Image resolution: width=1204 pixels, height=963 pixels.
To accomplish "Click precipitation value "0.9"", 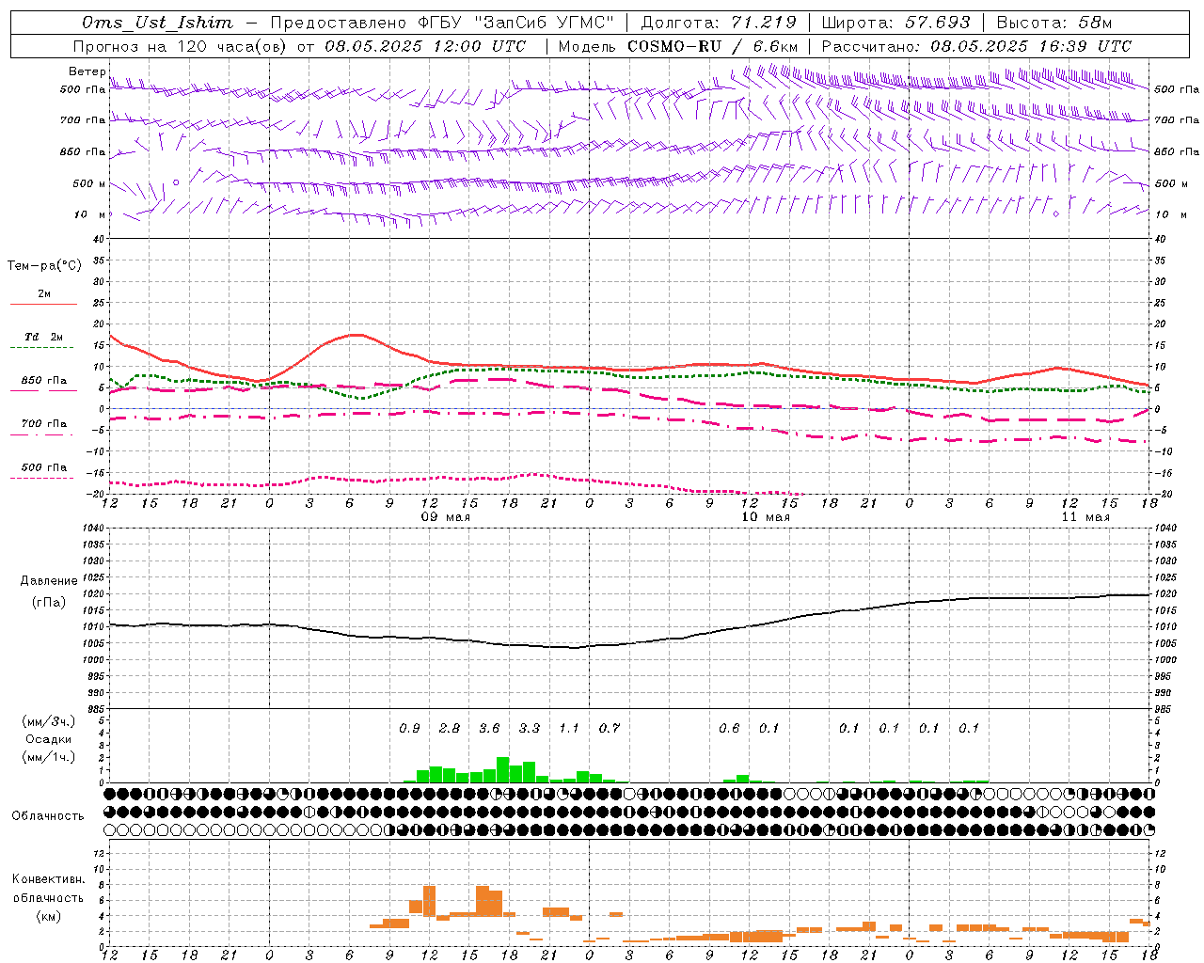I will pyautogui.click(x=409, y=728).
